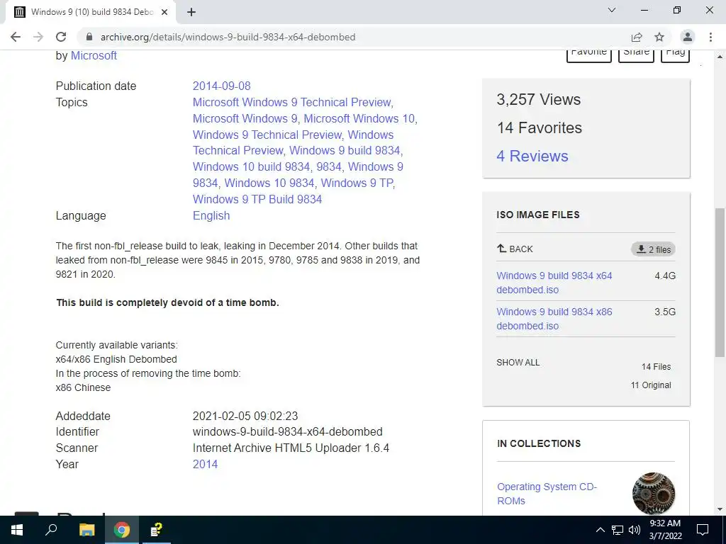Open a new browser tab
726x544 pixels.
pos(191,12)
